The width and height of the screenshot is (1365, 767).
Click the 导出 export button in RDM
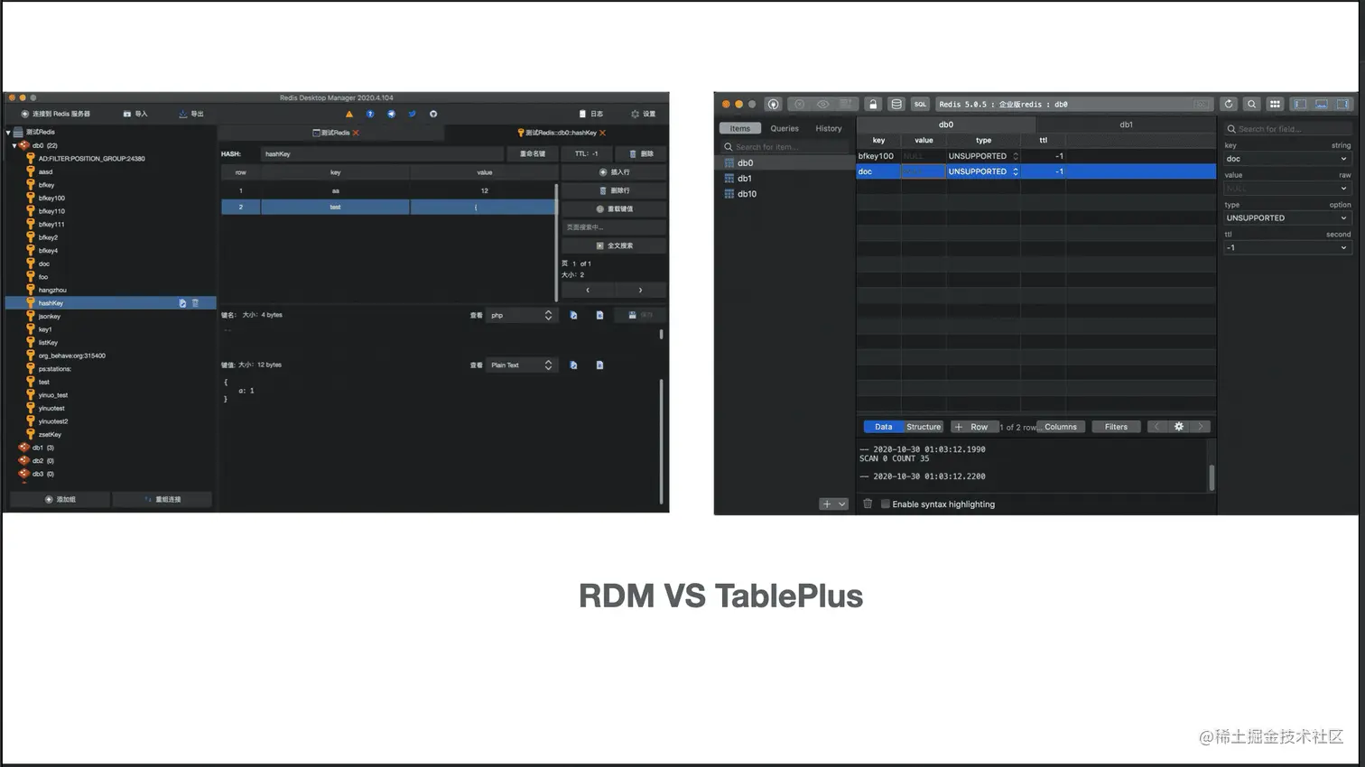pos(191,114)
